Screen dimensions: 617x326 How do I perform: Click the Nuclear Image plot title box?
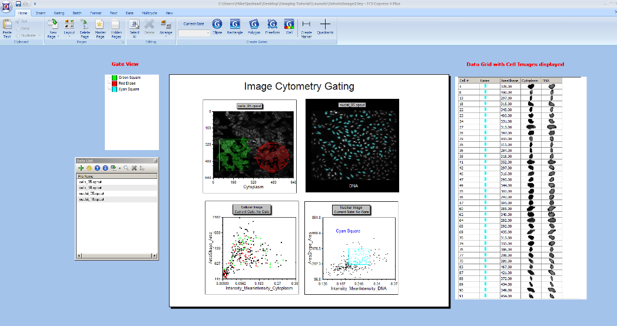[351, 209]
